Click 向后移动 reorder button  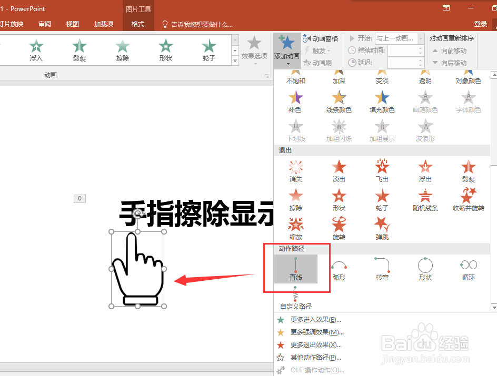pos(450,63)
